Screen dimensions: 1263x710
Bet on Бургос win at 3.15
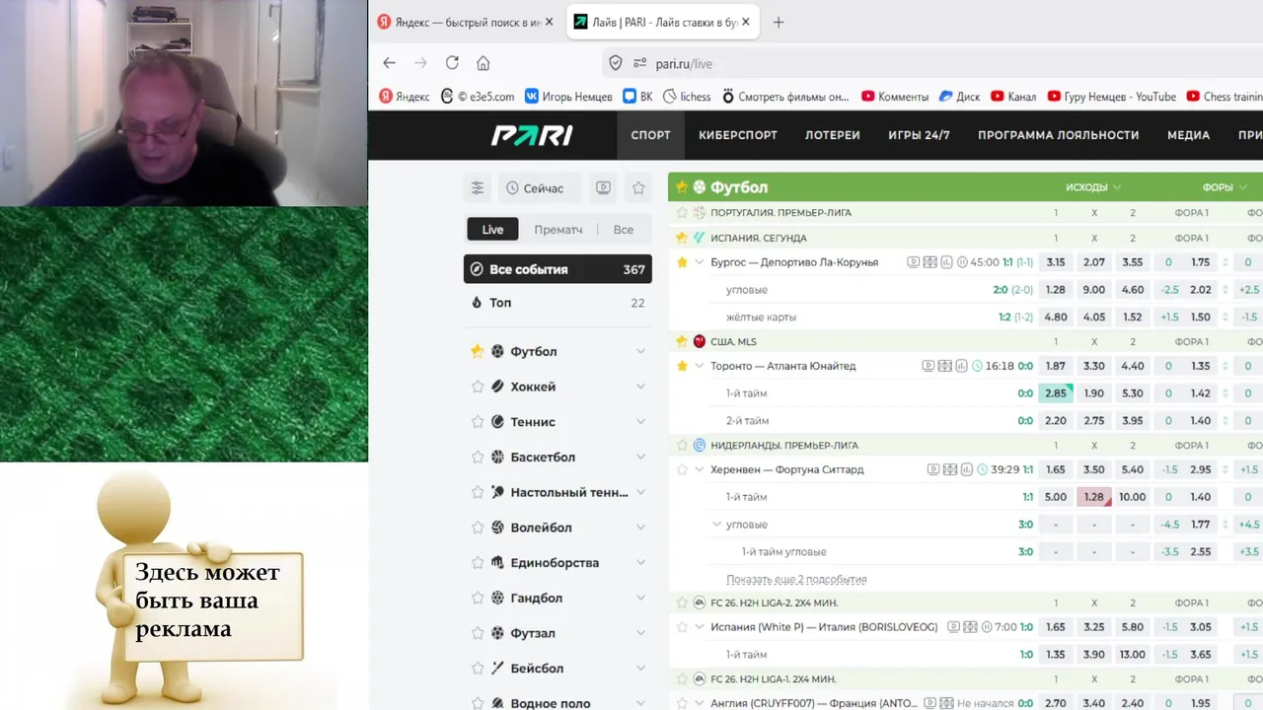(1056, 262)
